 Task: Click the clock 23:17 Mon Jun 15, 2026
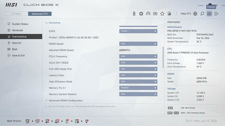pos(201,121)
